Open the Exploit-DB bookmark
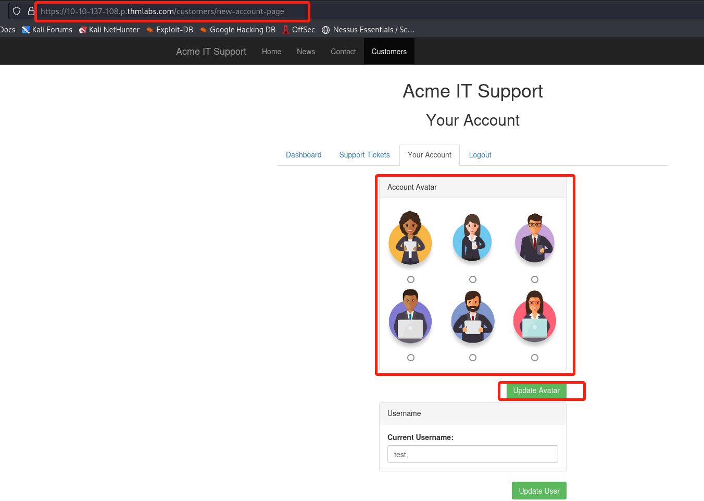The width and height of the screenshot is (704, 501). [x=170, y=30]
